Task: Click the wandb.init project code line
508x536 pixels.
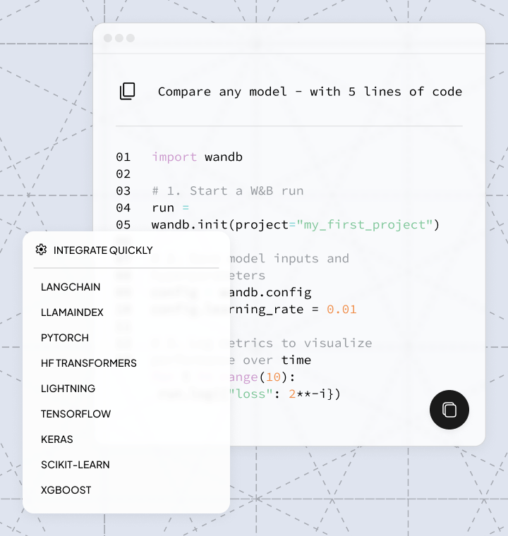Action: coord(295,224)
